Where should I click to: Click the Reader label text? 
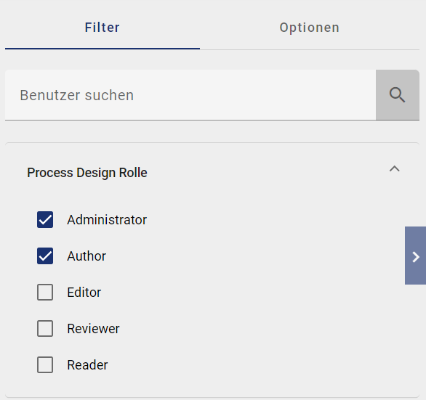tap(87, 365)
